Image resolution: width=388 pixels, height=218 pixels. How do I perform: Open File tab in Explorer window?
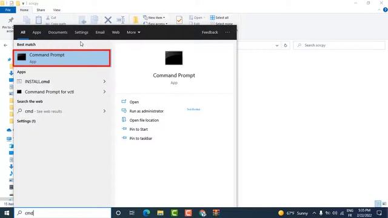[8, 10]
